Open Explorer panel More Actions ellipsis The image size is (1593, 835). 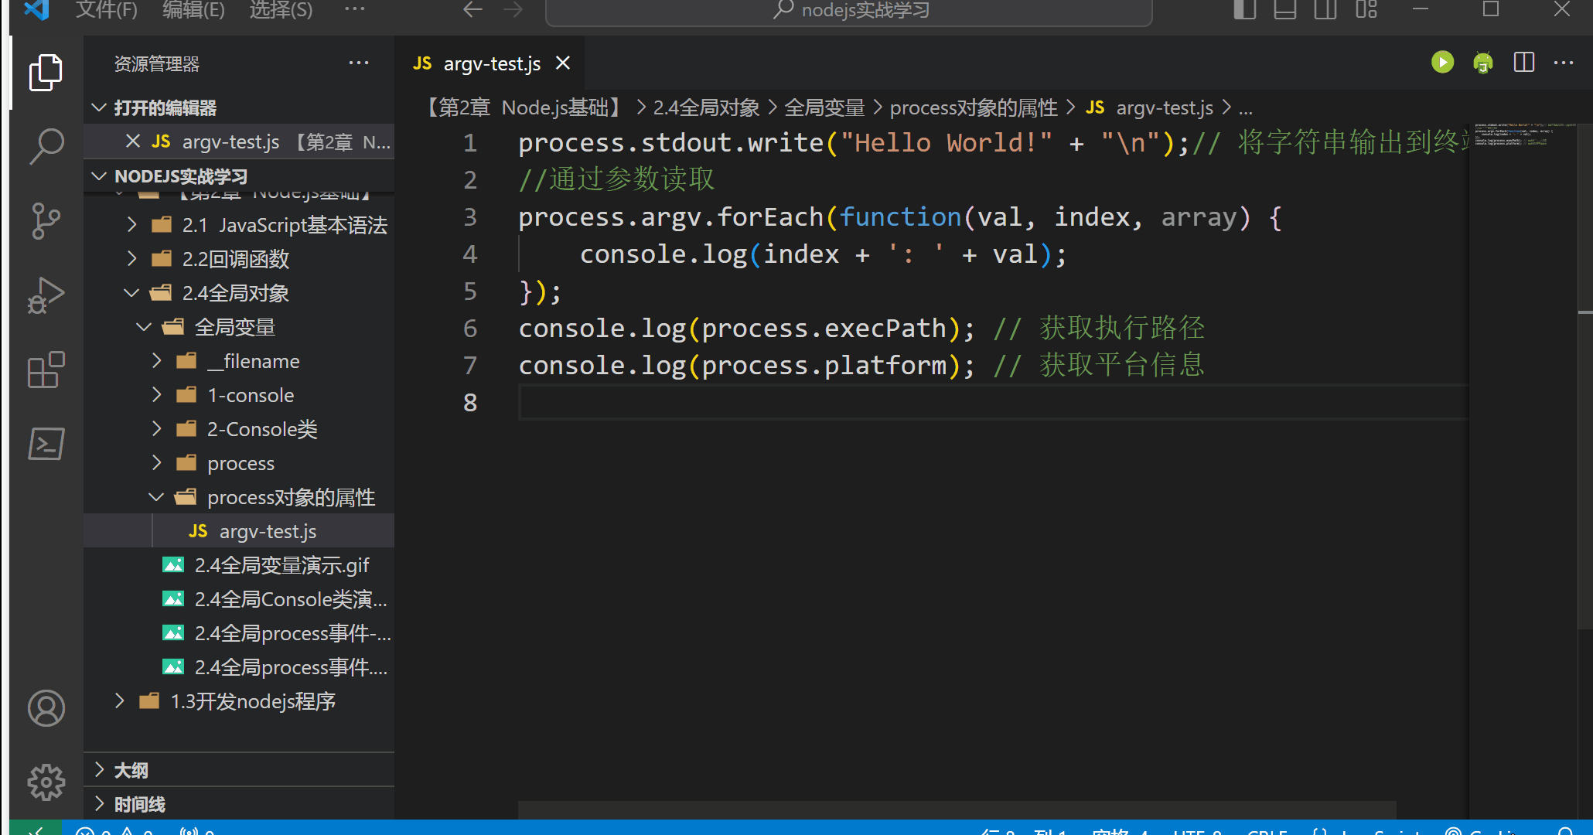coord(359,63)
